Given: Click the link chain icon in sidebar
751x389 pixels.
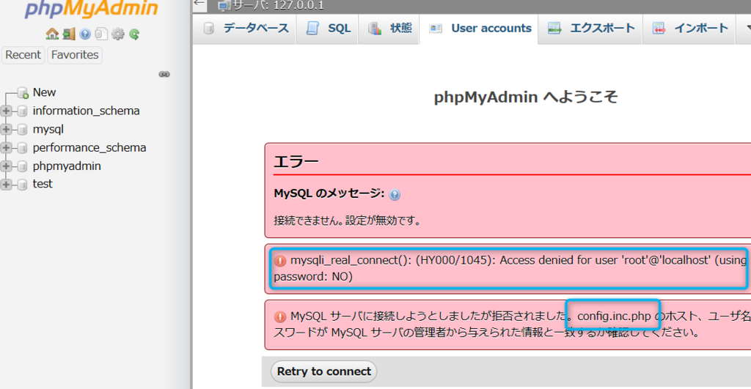Looking at the screenshot, I should click(164, 74).
